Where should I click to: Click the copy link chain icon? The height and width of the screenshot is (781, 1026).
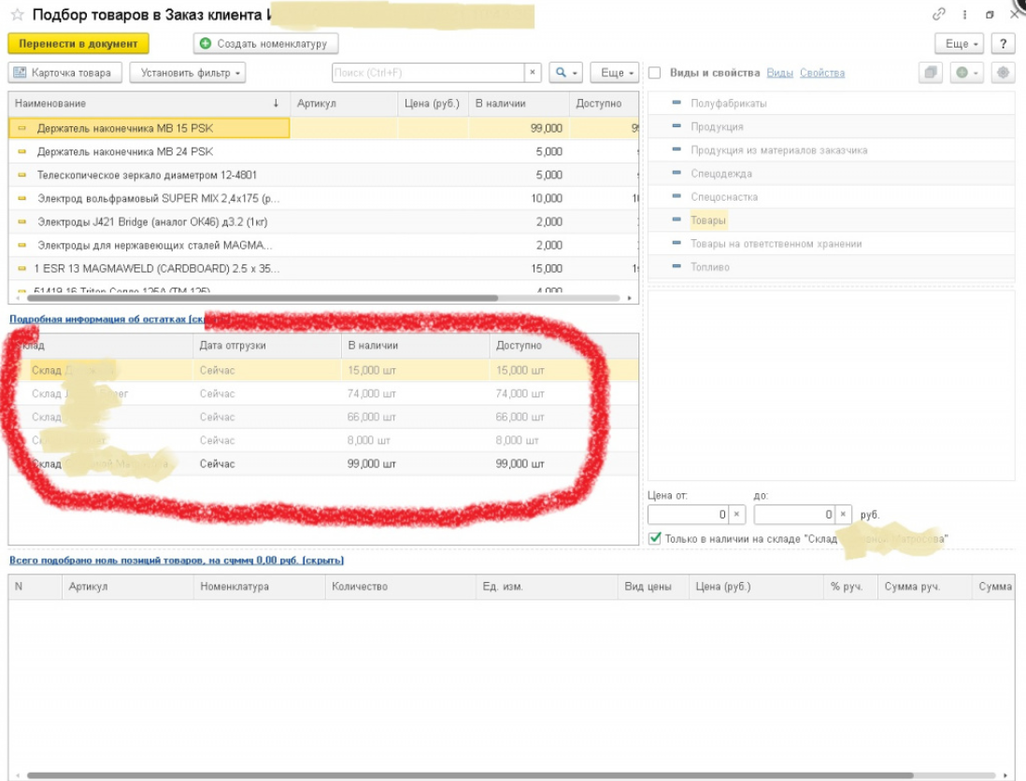tap(939, 15)
